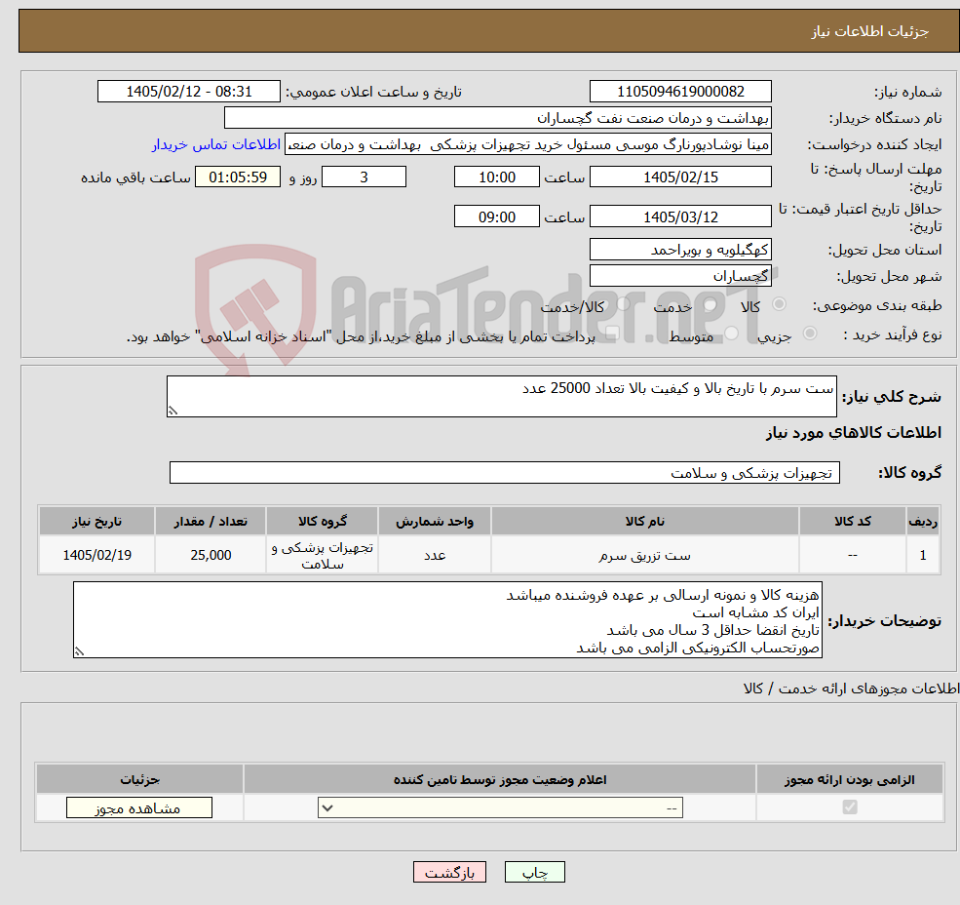Screen dimensions: 960x905
Task: Click the validity time field 09:00
Action: [496, 216]
